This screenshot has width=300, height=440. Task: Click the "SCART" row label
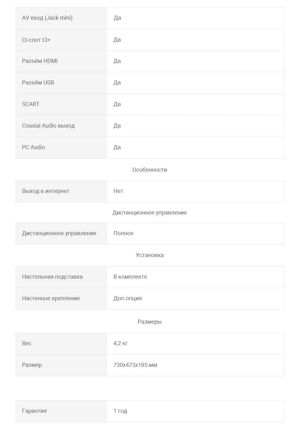point(31,104)
